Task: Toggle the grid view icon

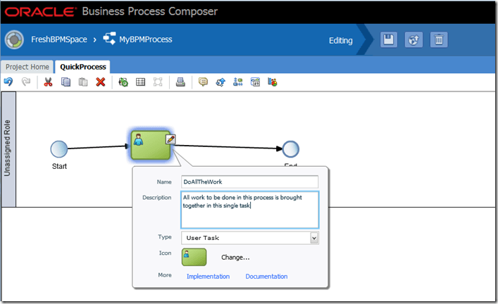Action: pyautogui.click(x=140, y=82)
